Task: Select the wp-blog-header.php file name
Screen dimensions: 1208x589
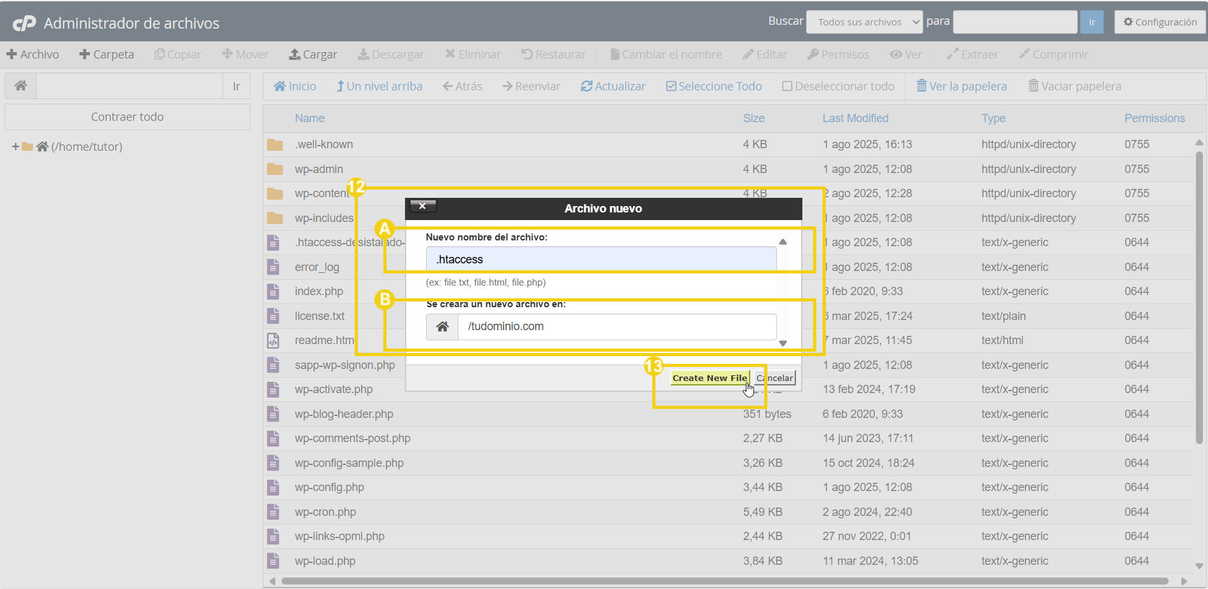Action: tap(344, 414)
